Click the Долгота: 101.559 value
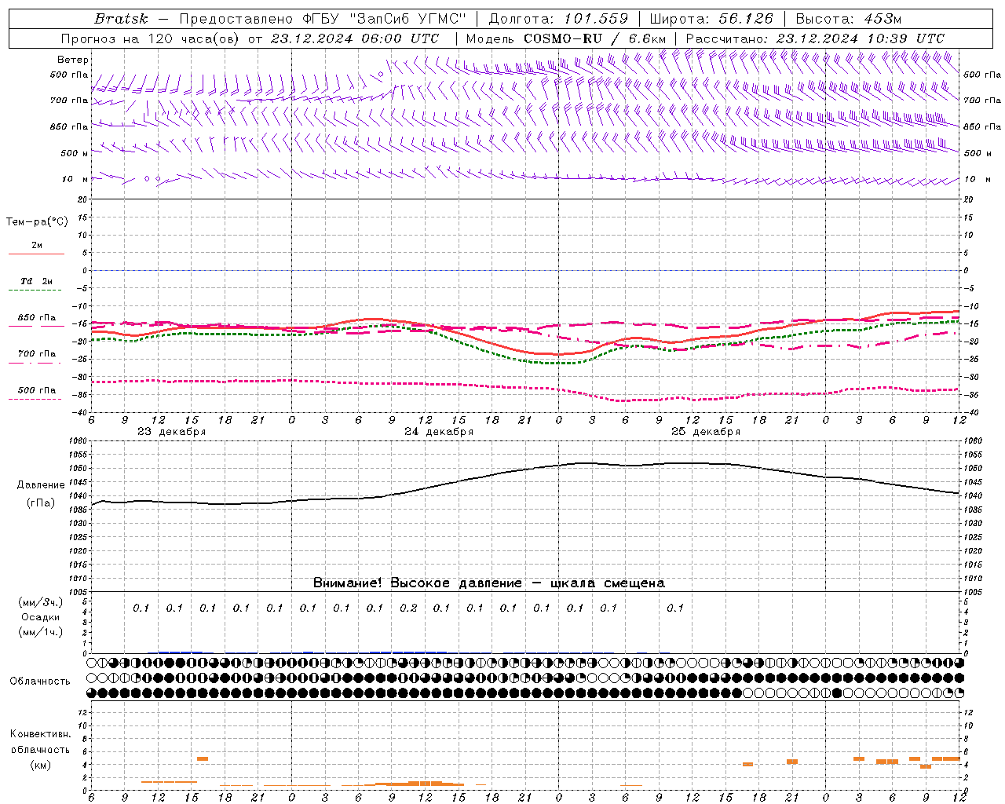The image size is (1005, 804). (x=558, y=18)
